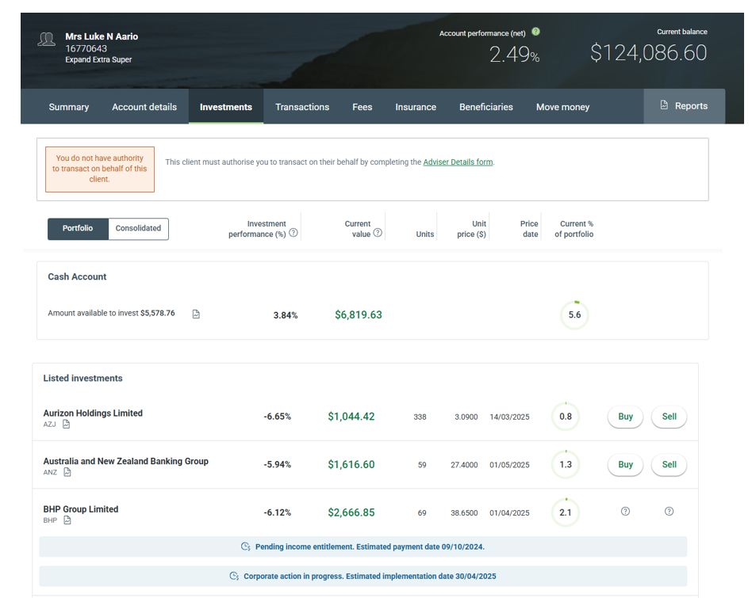Open the Adviser Details form link
752x598 pixels.
coord(458,162)
